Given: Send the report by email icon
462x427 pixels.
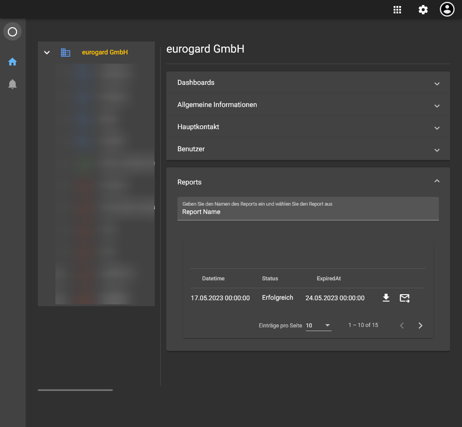Looking at the screenshot, I should coord(405,298).
